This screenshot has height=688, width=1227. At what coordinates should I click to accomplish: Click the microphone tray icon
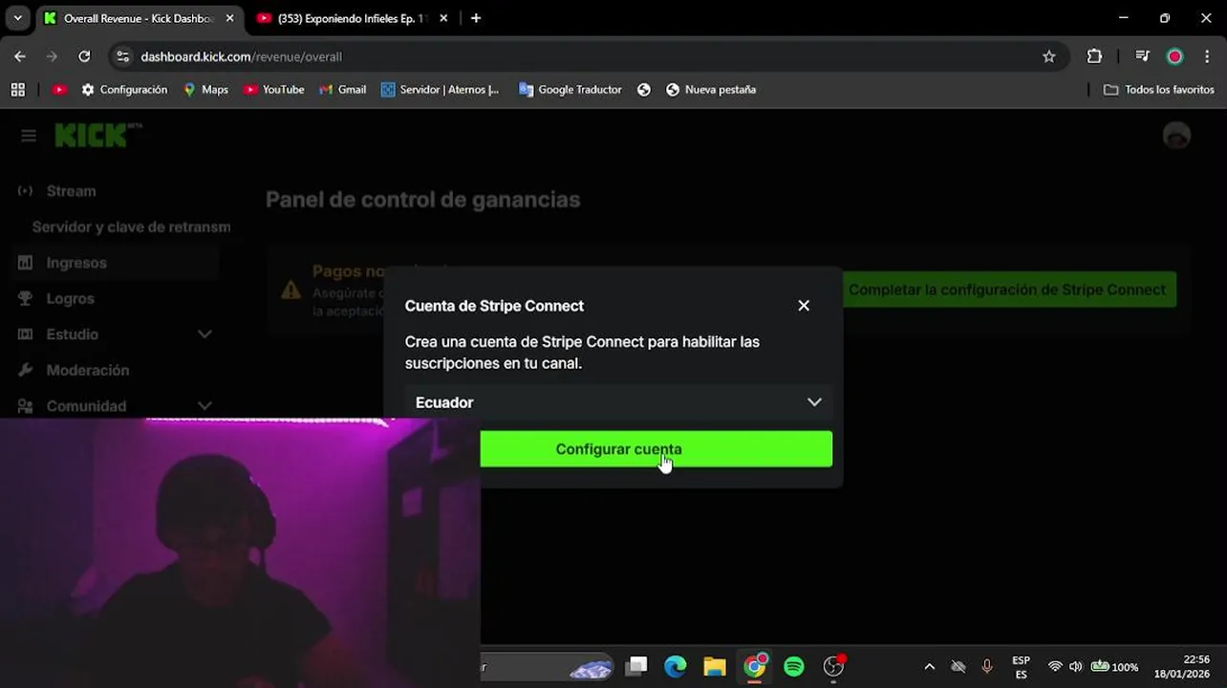point(987,667)
